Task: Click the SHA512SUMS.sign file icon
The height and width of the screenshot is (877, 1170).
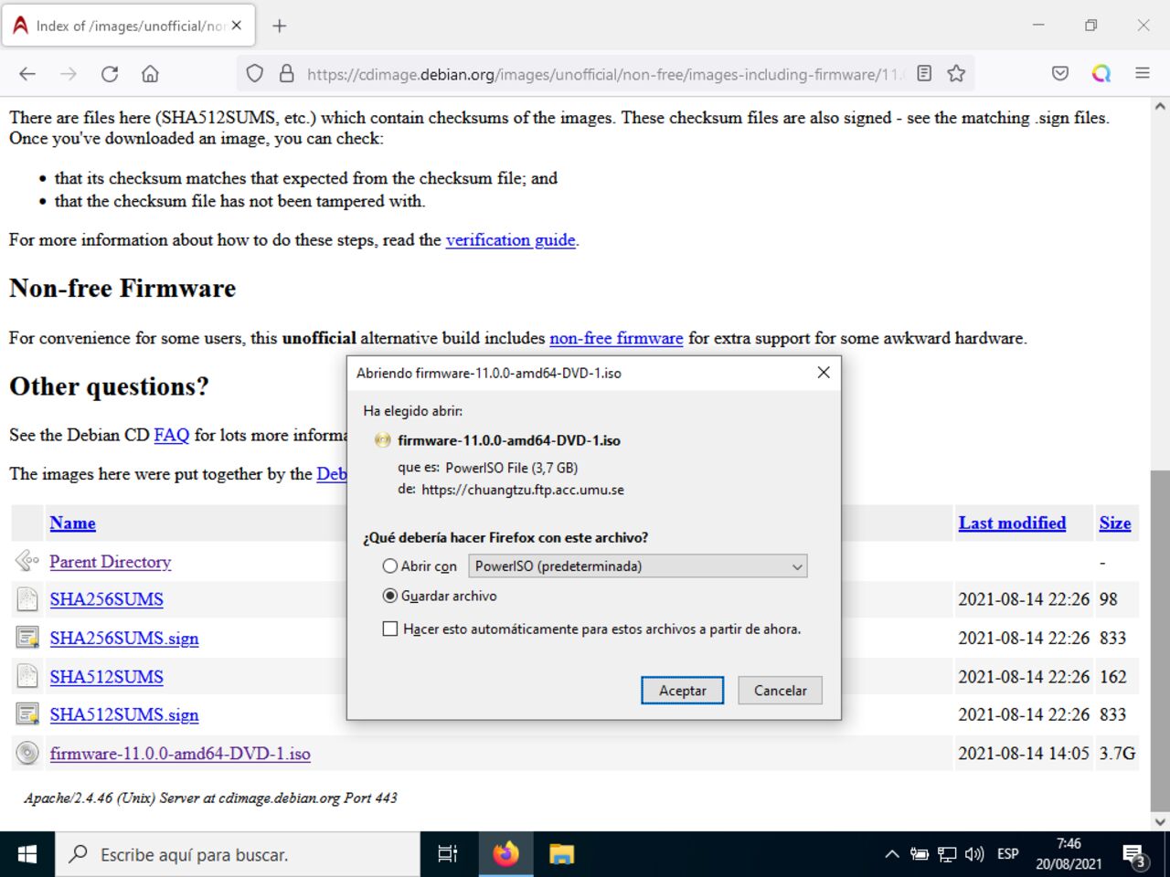Action: point(27,713)
